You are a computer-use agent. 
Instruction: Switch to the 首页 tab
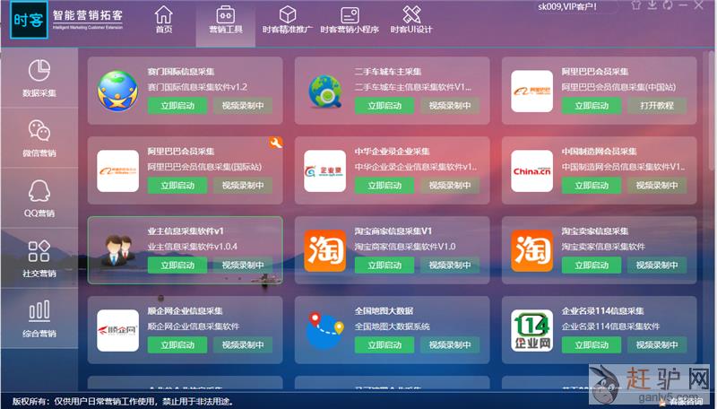tap(163, 20)
